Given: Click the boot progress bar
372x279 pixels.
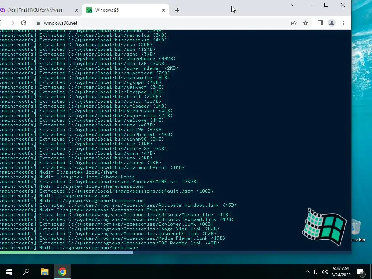Looking at the screenshot, I should (x=175, y=252).
